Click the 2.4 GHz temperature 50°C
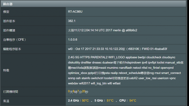189x106 pixels. pos(85,100)
